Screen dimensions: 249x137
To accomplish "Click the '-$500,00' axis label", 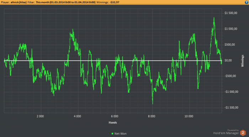I will (x=230, y=76).
